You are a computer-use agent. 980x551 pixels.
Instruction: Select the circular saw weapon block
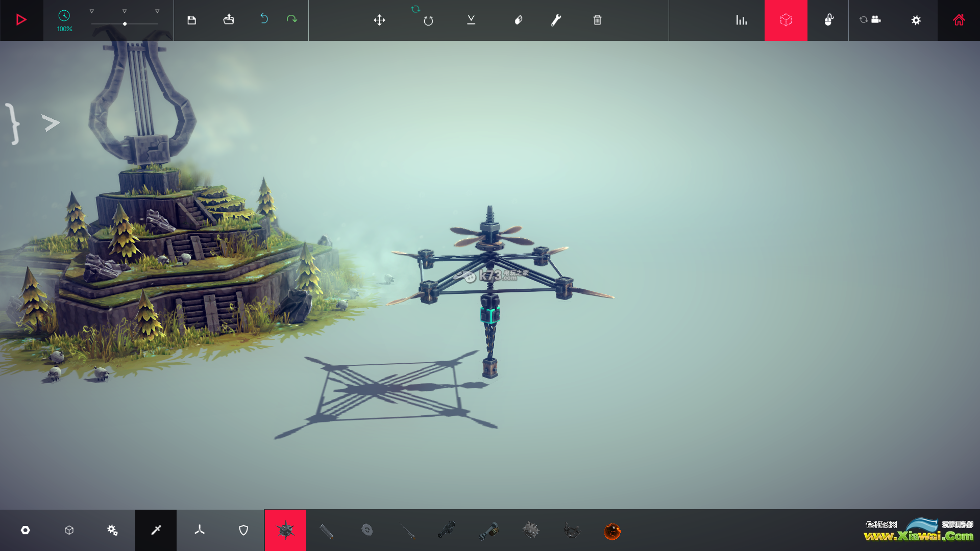coord(367,530)
